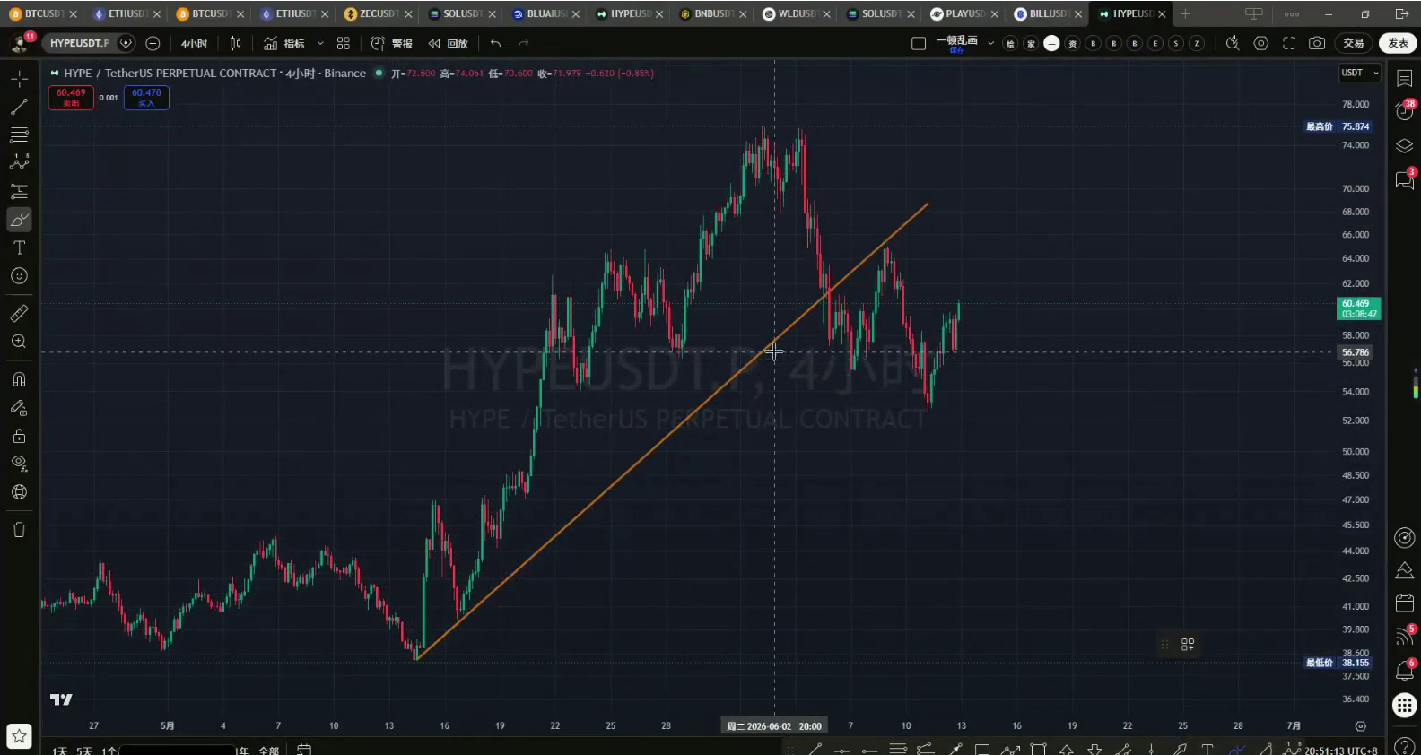Click the delete drawings trash icon
1421x755 pixels.
coord(19,529)
